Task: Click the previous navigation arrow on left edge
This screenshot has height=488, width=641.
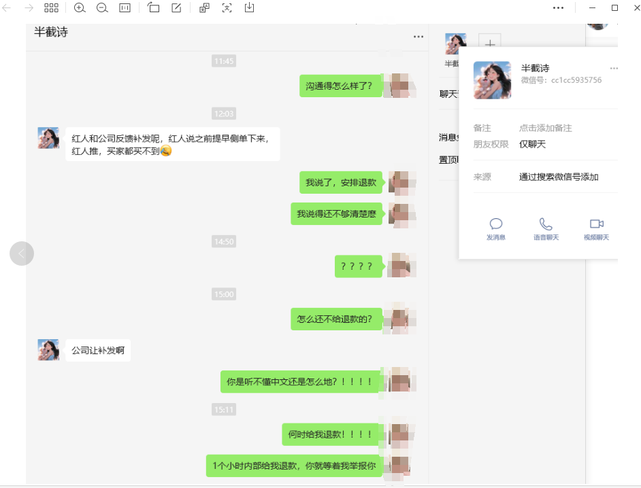Action: pyautogui.click(x=22, y=253)
